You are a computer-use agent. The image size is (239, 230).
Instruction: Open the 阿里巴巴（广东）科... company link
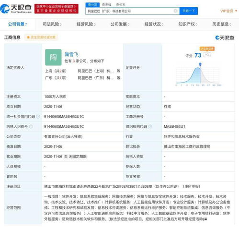click(x=96, y=78)
